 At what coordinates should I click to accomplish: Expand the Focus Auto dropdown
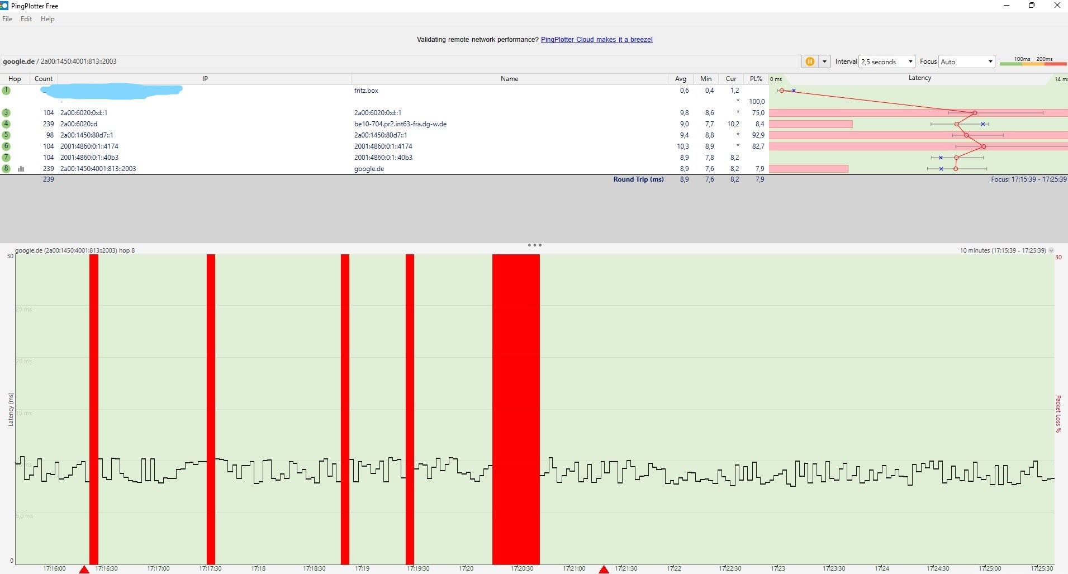pos(967,61)
